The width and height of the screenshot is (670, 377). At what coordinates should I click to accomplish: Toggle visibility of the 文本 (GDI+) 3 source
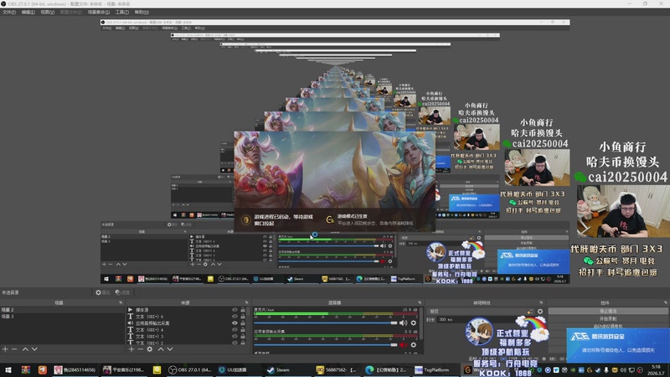pos(234,337)
